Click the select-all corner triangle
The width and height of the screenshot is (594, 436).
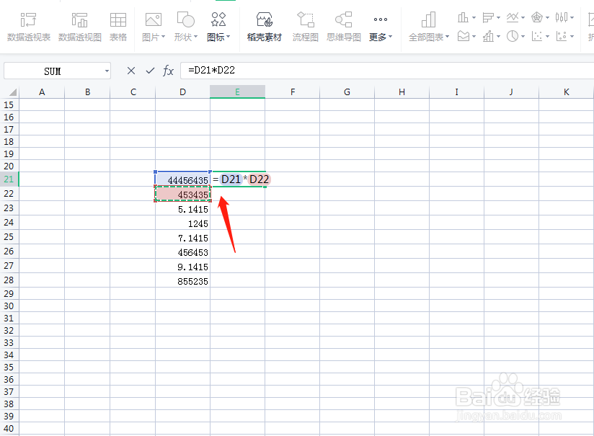point(12,92)
